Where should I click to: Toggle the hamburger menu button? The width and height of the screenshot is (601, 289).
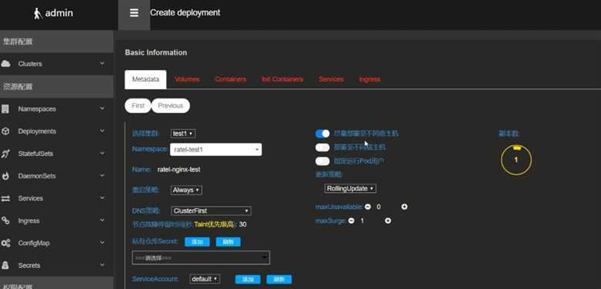(134, 13)
